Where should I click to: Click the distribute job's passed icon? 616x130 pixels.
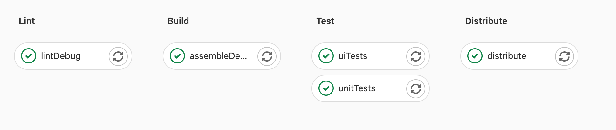475,56
